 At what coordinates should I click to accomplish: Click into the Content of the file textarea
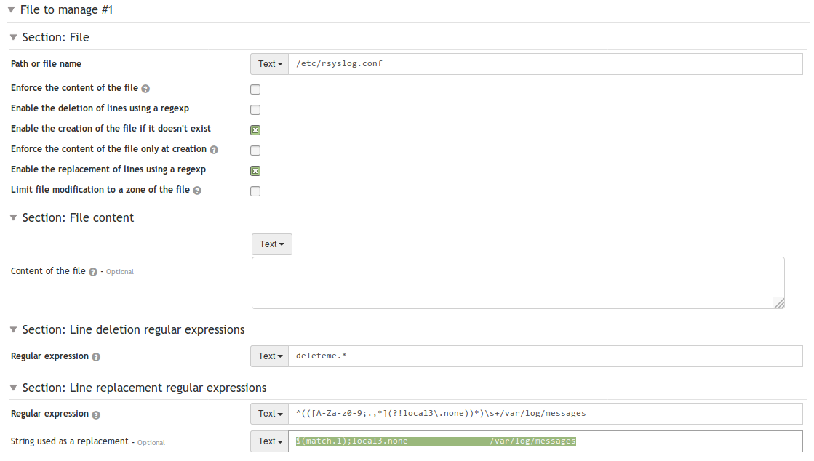(x=517, y=282)
